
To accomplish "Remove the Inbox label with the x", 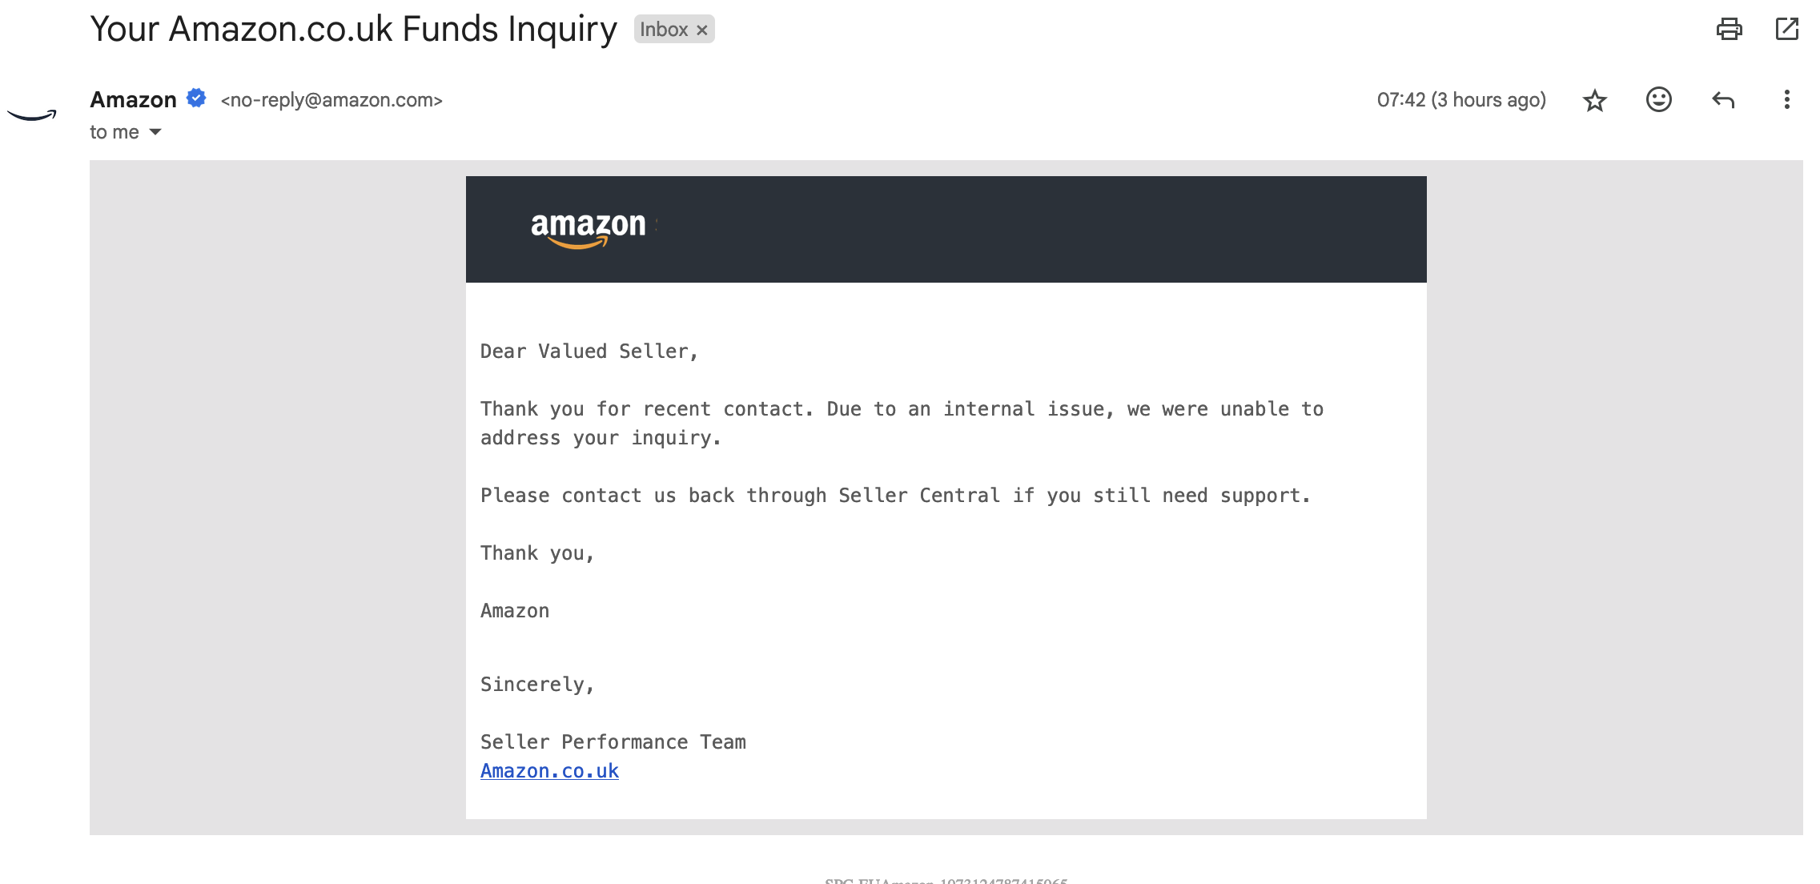I will pos(701,30).
